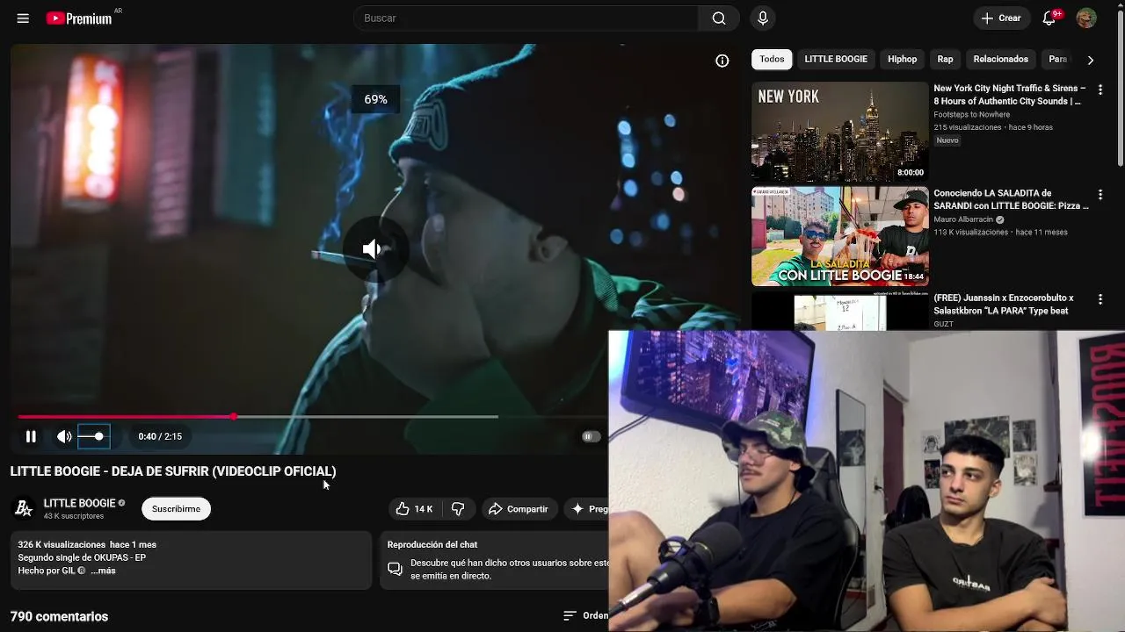Open LITTLE BOOGIE channel name

[x=80, y=503]
